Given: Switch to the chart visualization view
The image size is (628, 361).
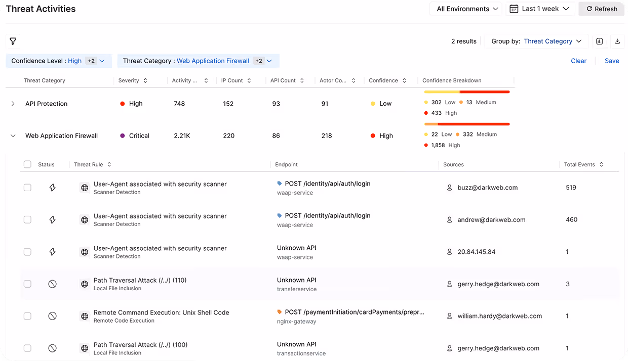Looking at the screenshot, I should coord(600,41).
